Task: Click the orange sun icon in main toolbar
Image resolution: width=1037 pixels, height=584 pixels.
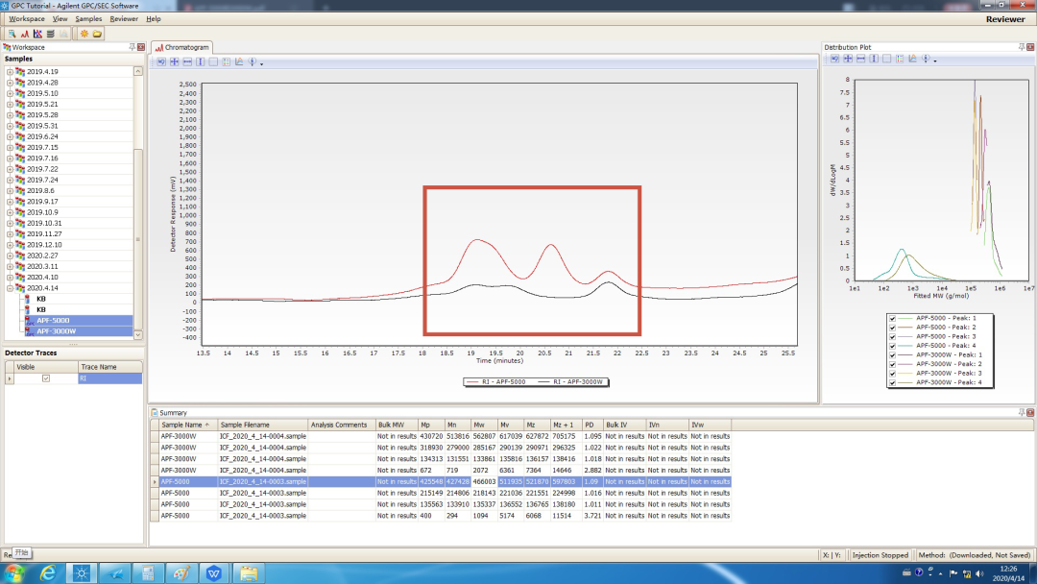Action: (x=84, y=34)
